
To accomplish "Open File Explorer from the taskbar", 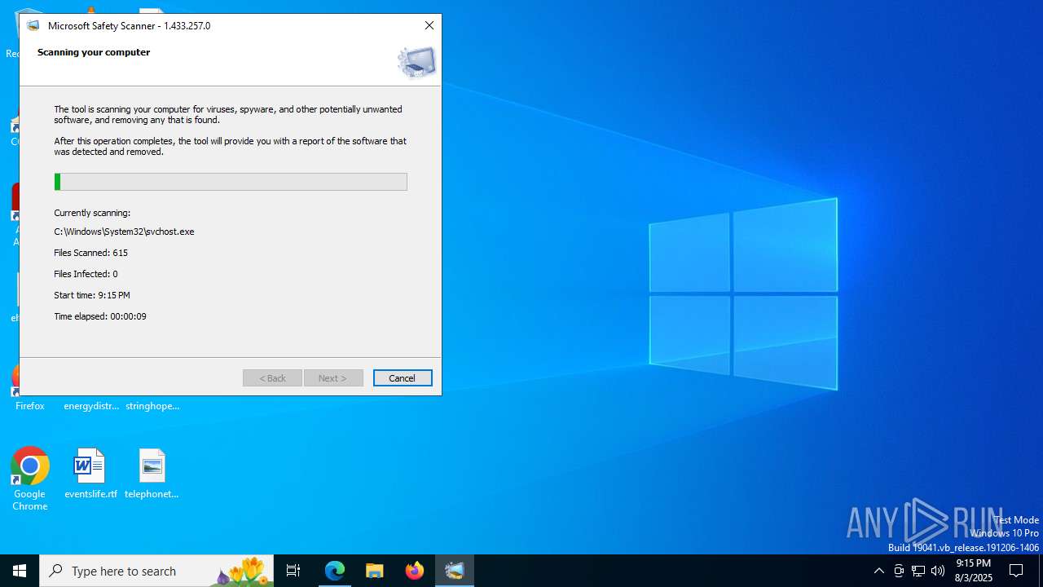I will click(x=374, y=571).
